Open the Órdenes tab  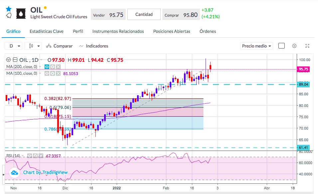(208, 31)
